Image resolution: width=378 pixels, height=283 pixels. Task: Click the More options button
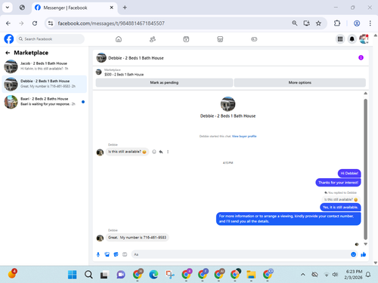pos(300,82)
